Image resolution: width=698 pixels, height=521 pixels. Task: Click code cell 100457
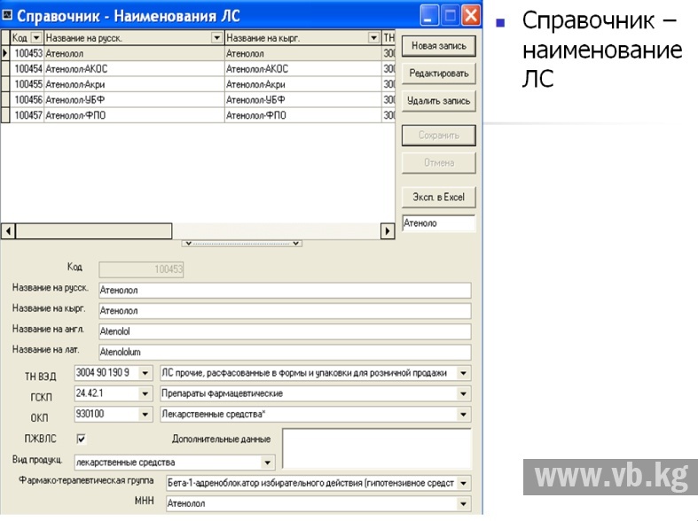27,115
